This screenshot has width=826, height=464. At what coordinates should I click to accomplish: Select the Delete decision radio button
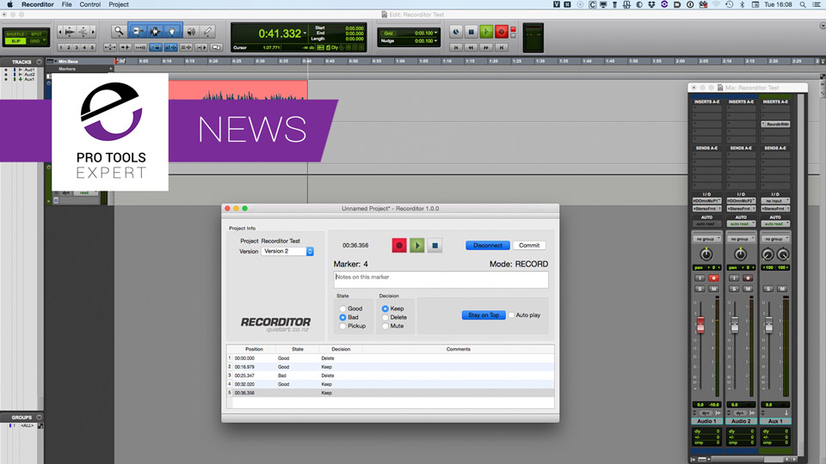385,317
